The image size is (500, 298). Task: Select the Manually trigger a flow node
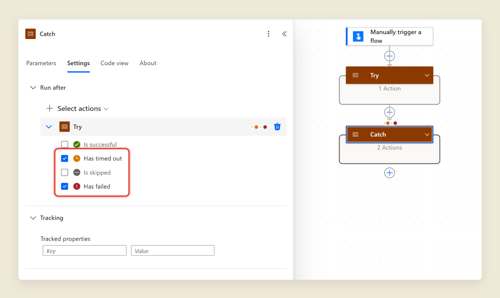(389, 36)
